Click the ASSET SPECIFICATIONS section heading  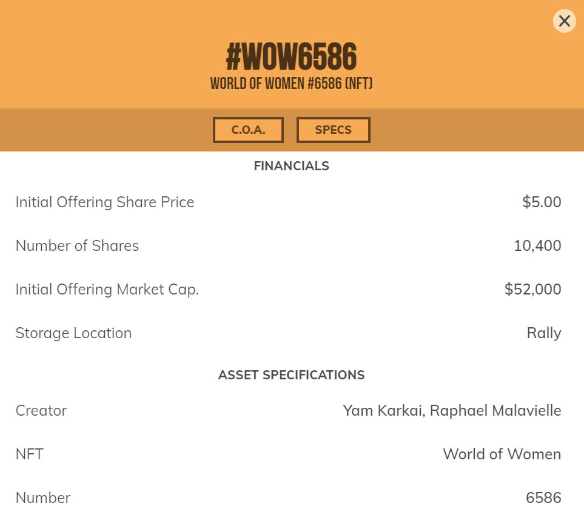pos(291,375)
